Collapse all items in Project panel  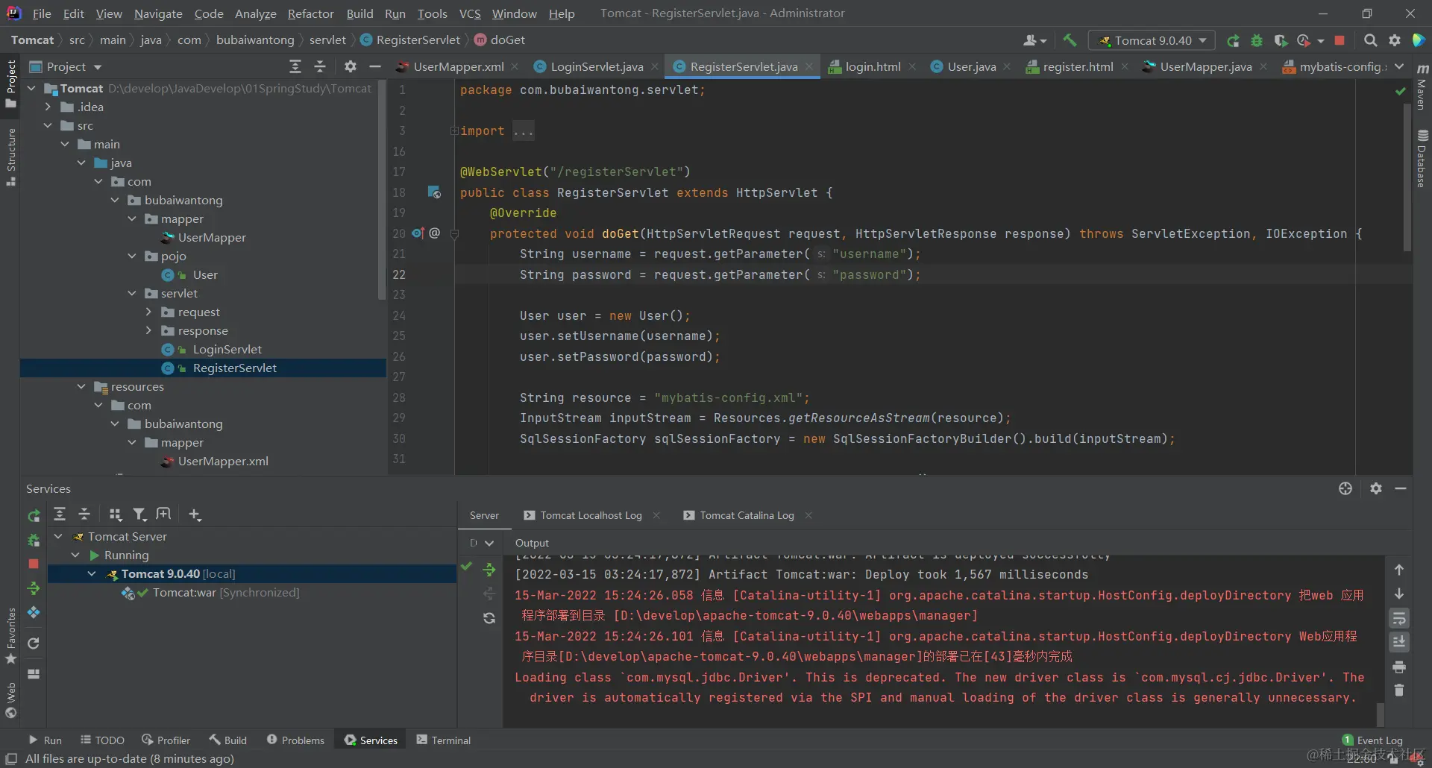pyautogui.click(x=320, y=67)
